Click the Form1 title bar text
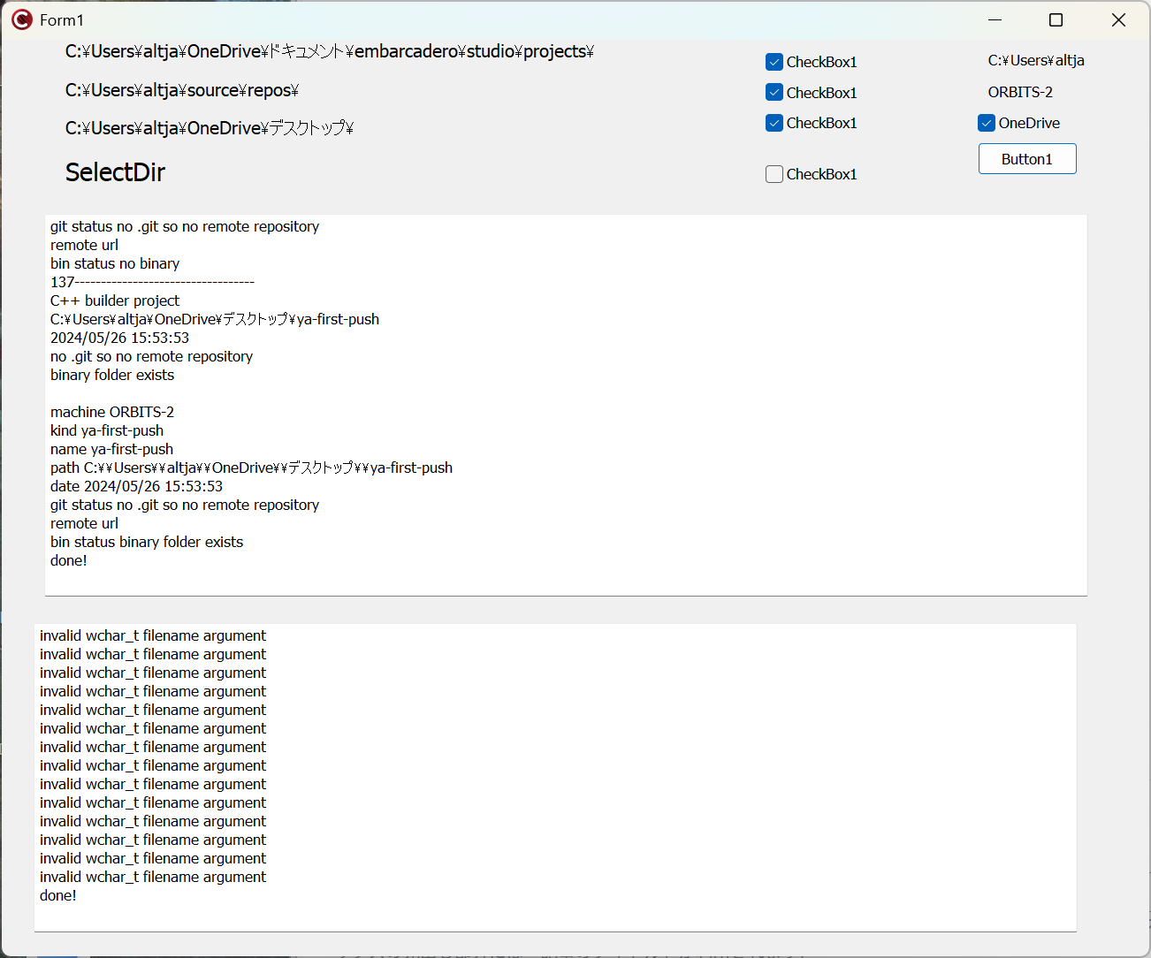1151x958 pixels. pos(62,19)
